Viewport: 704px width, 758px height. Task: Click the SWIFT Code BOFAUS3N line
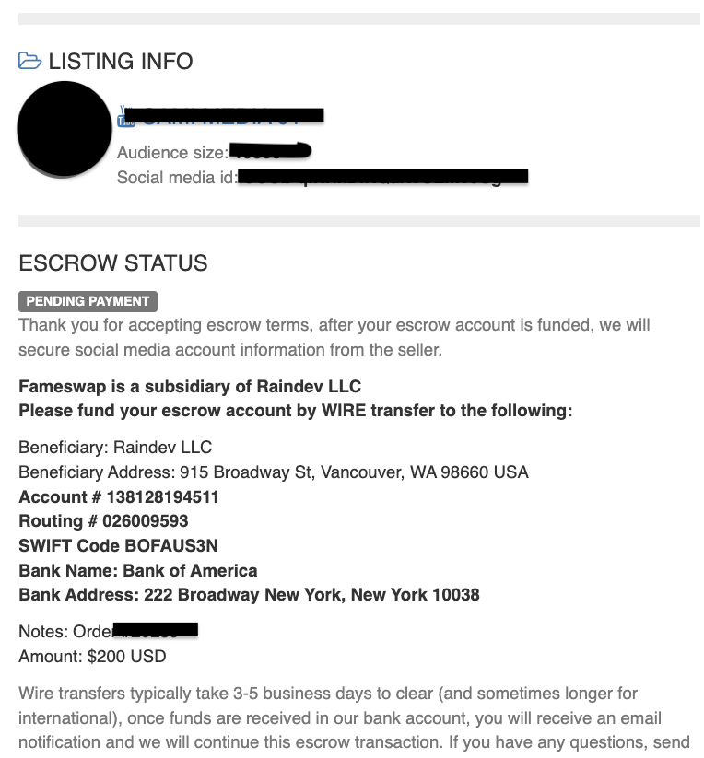[x=118, y=546]
